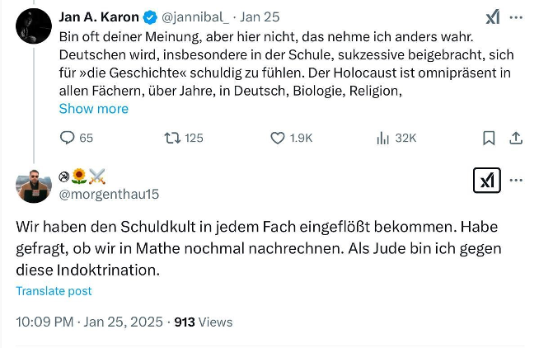This screenshot has height=348, width=539.
Task: Open more options menu on morgenthau15's reply
Action: point(517,180)
